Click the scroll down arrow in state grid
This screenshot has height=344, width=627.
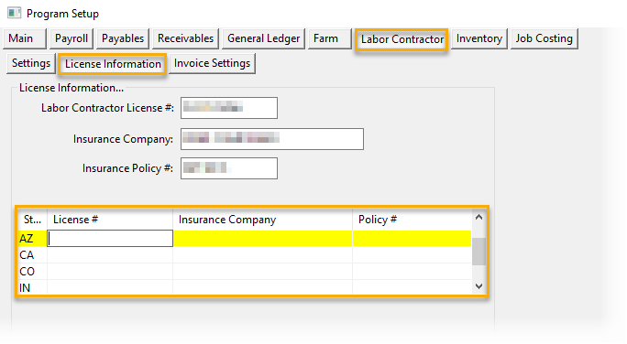click(x=478, y=286)
